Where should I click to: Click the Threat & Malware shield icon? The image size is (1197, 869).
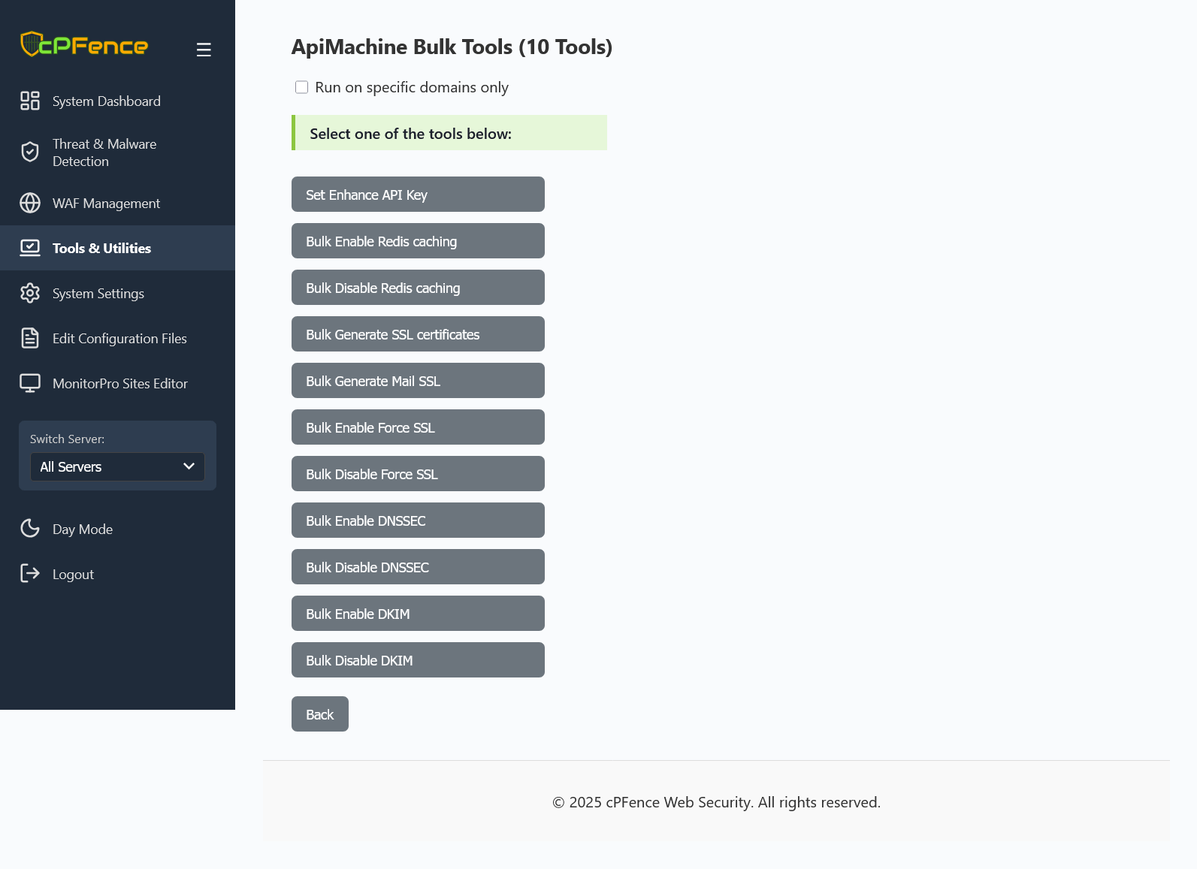point(30,152)
